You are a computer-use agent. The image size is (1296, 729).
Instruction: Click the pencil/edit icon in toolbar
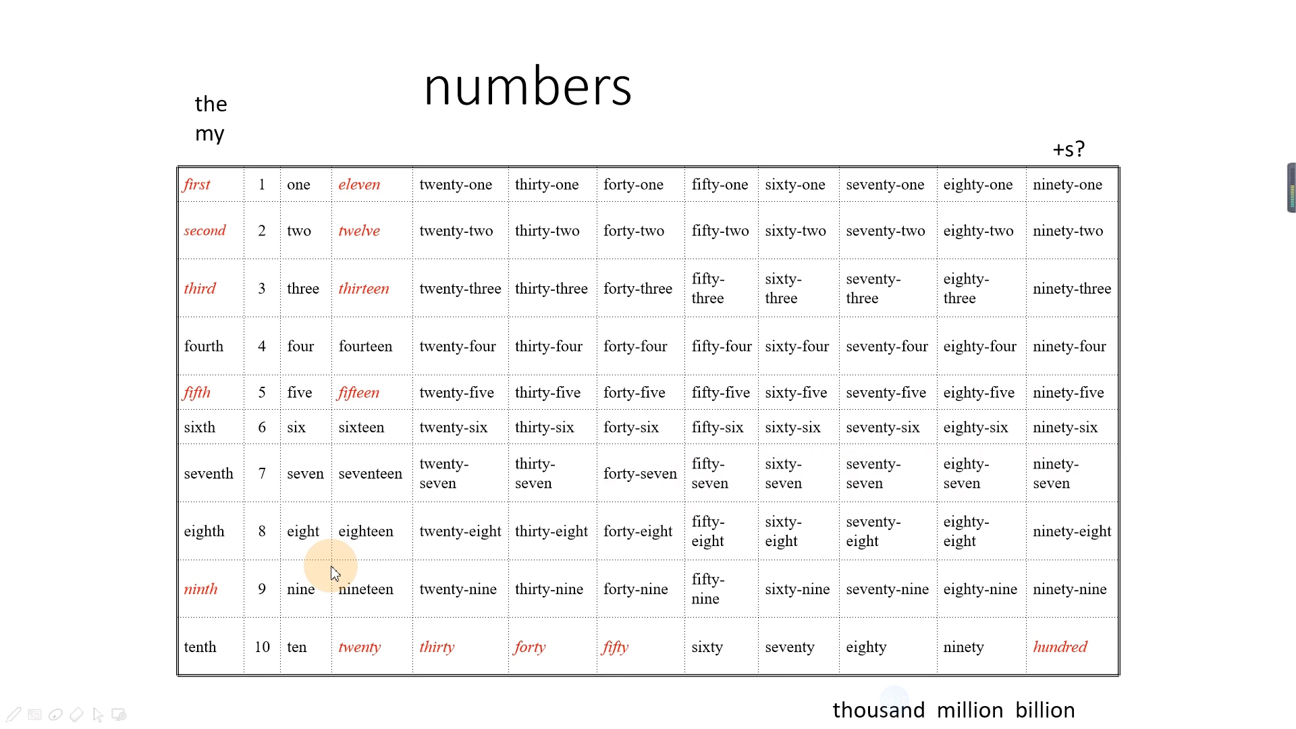pos(13,715)
